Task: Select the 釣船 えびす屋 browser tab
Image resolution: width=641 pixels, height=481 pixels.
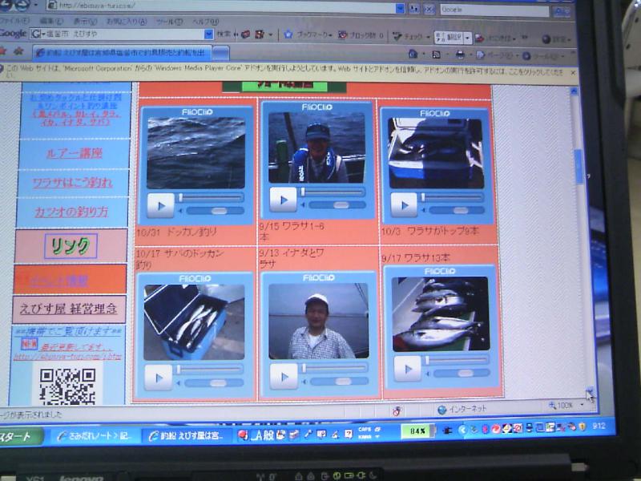Action: (x=120, y=52)
